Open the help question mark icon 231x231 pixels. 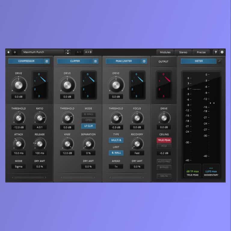[x=216, y=52]
